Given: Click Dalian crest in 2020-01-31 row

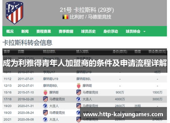Looking at the screenshot, I should pyautogui.click(x=45, y=106).
